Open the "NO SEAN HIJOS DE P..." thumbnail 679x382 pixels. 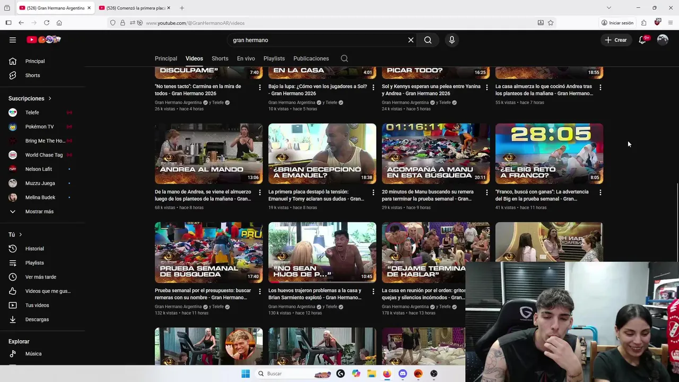point(322,253)
